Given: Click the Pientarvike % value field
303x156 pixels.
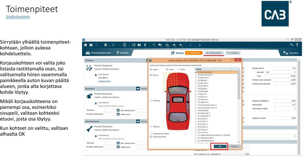Looking at the screenshot, I should click(285, 68).
